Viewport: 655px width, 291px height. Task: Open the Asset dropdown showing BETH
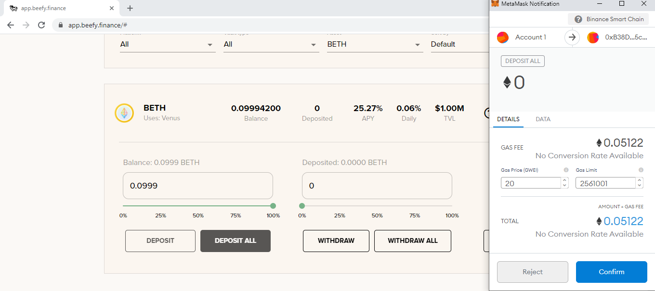pyautogui.click(x=375, y=44)
